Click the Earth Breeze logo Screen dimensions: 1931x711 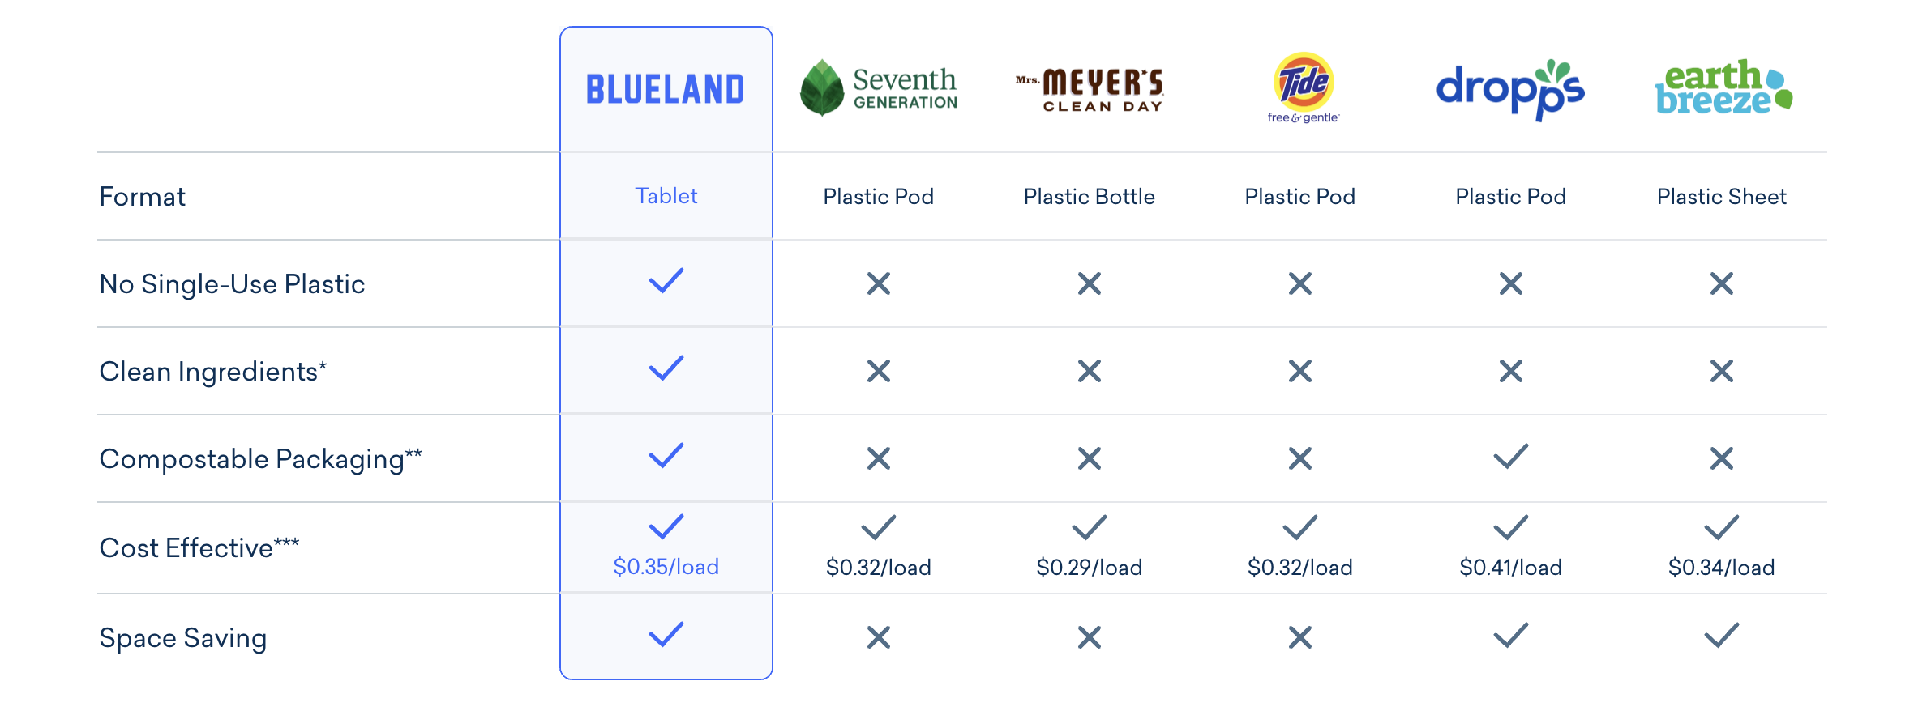[x=1722, y=87]
